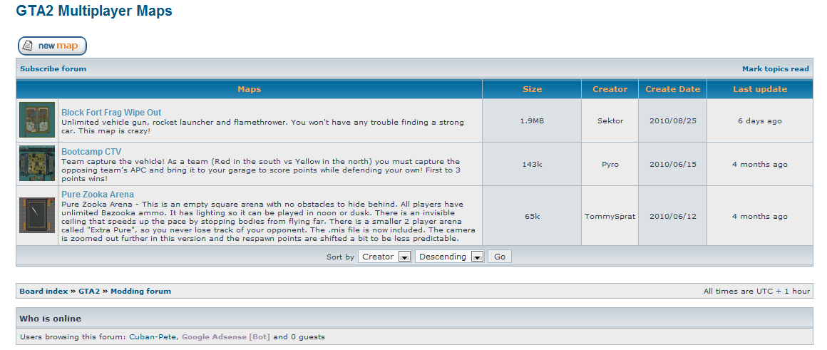Expand the Descending sort order dropdown

449,257
